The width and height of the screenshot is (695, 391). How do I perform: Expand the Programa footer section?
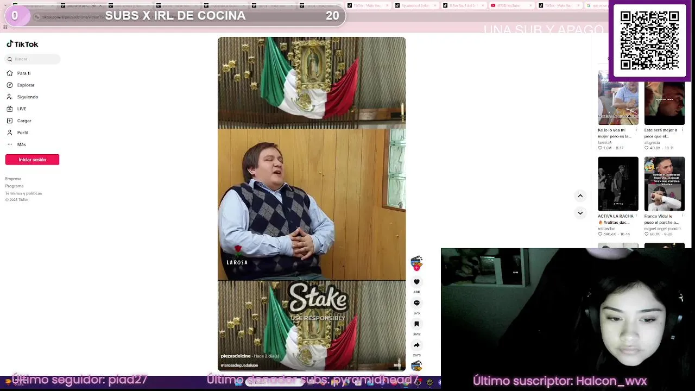click(14, 186)
